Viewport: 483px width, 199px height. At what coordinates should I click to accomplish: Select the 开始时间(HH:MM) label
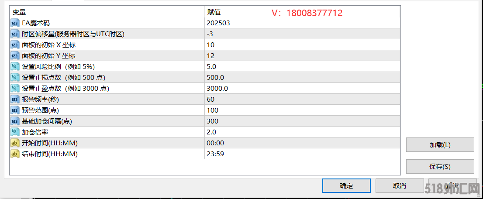(50, 143)
